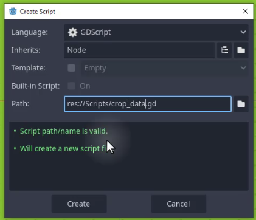The width and height of the screenshot is (256, 220).
Task: Expand the Template Empty dropdown
Action: pos(165,68)
